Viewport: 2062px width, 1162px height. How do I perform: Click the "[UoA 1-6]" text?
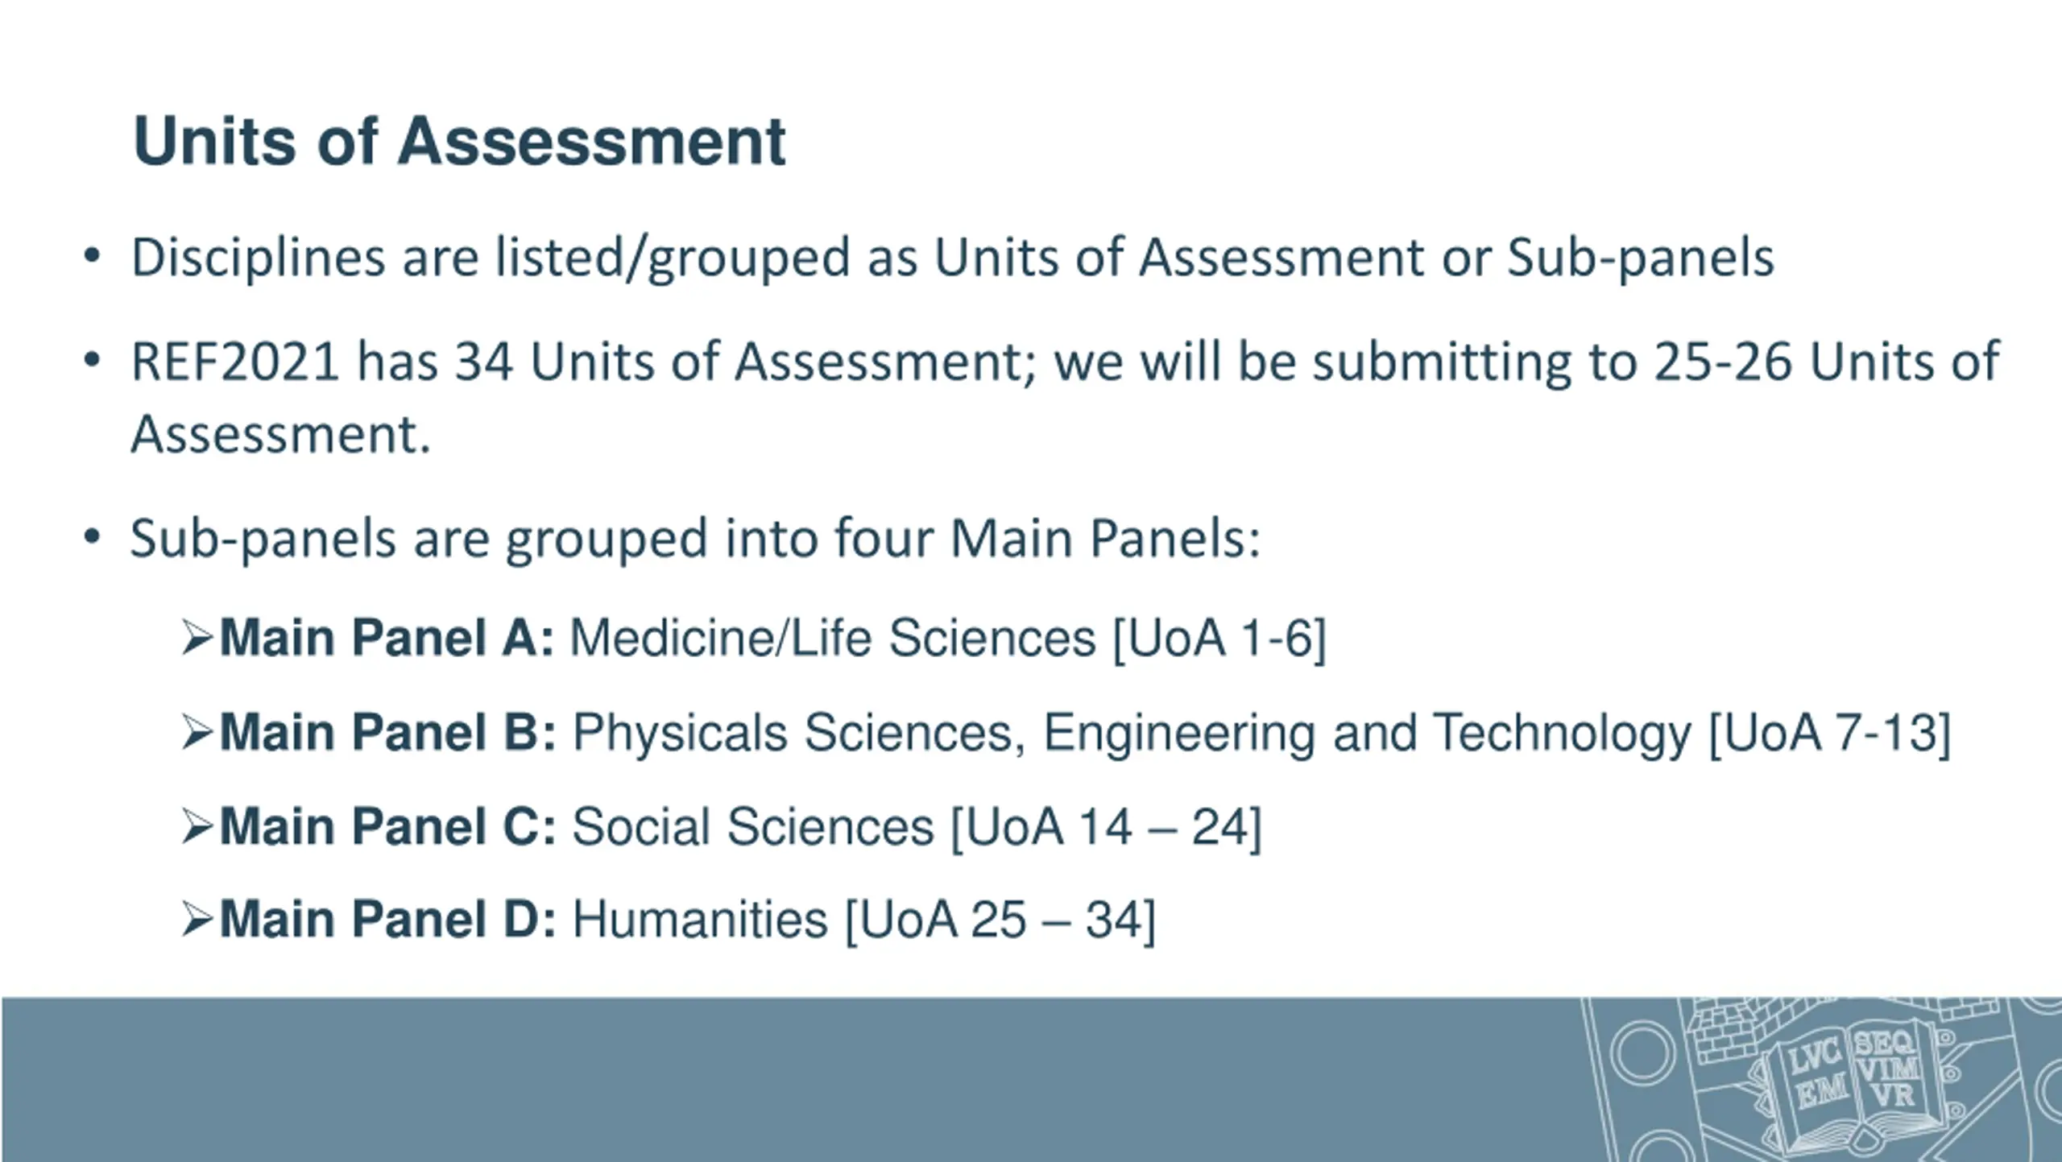click(x=1219, y=639)
